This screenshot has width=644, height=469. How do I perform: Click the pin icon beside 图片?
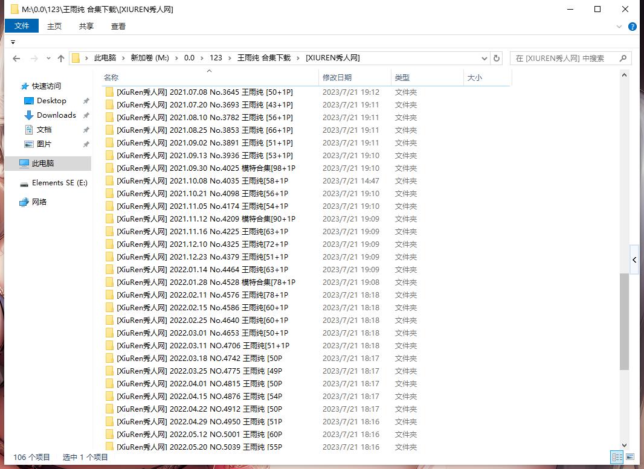pos(86,144)
